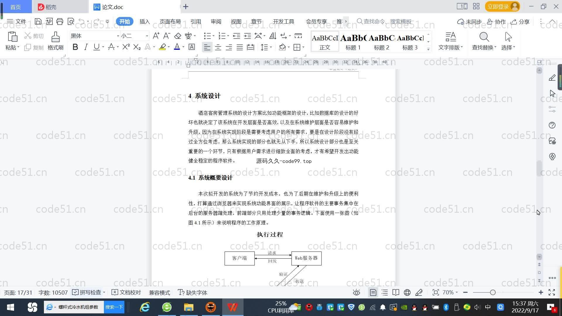Screen dimensions: 562x316
Task: Toggle center alignment
Action: (218, 47)
